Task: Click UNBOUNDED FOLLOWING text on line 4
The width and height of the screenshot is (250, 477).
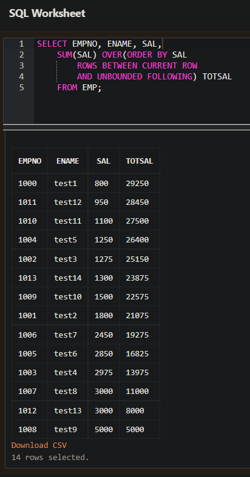Action: pos(145,76)
